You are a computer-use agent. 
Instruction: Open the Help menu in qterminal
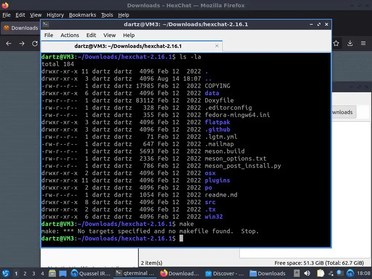(129, 35)
